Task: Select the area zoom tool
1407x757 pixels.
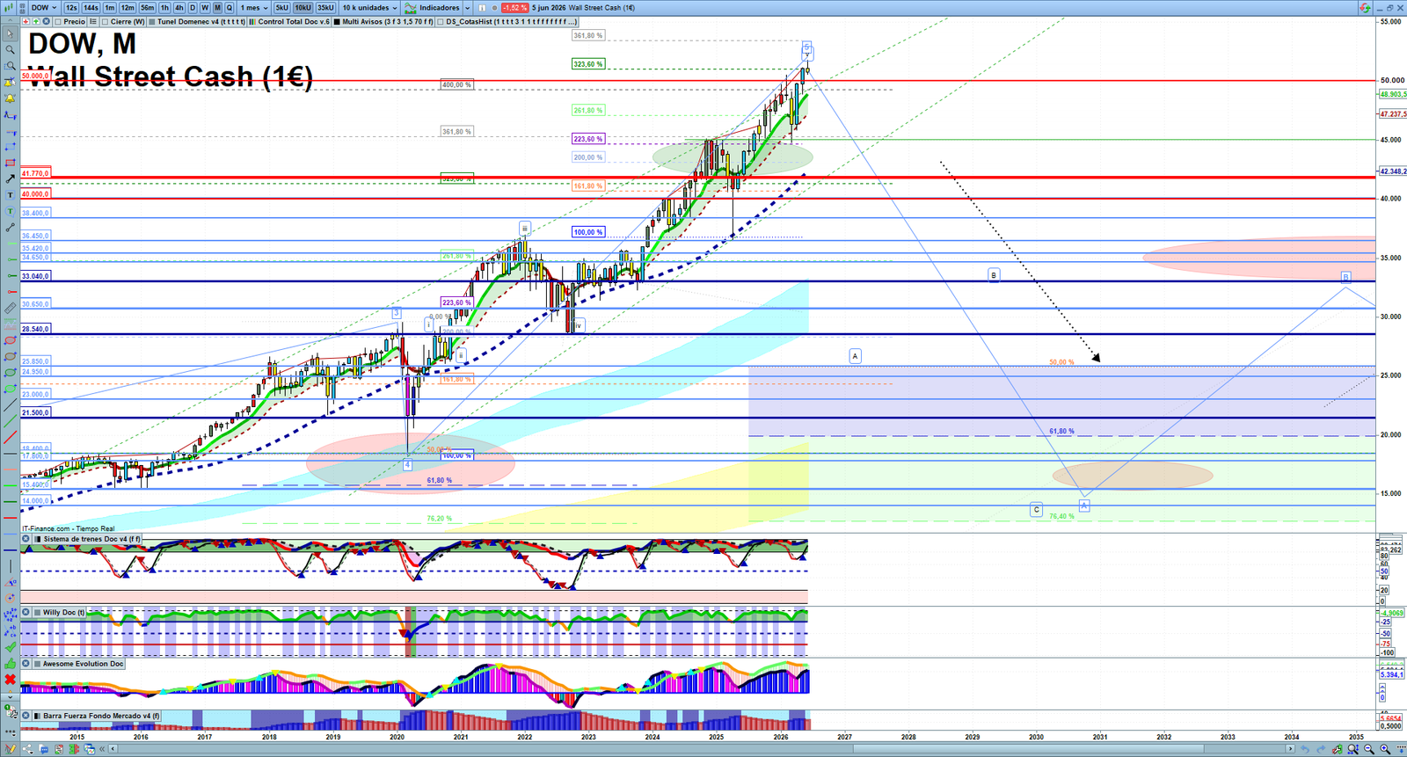Action: point(10,66)
